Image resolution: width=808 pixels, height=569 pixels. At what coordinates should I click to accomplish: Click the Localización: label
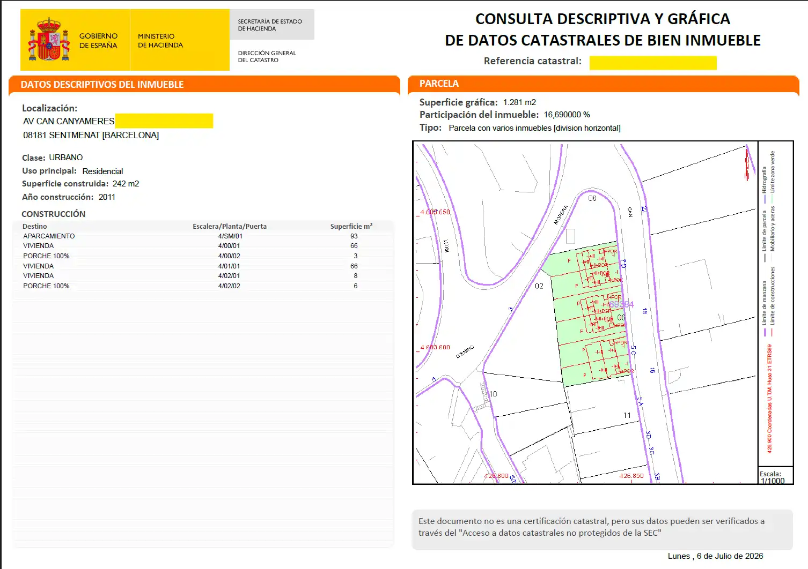[49, 108]
